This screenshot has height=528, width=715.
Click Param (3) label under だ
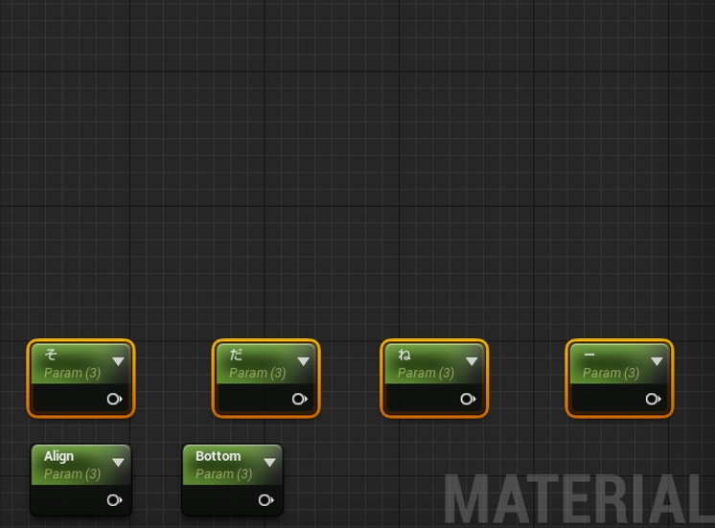pos(257,373)
